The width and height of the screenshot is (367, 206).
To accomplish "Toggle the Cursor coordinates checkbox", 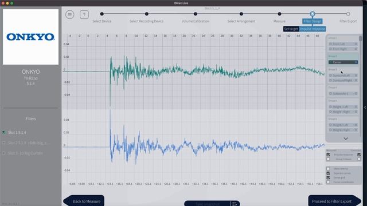I will [x=328, y=182].
